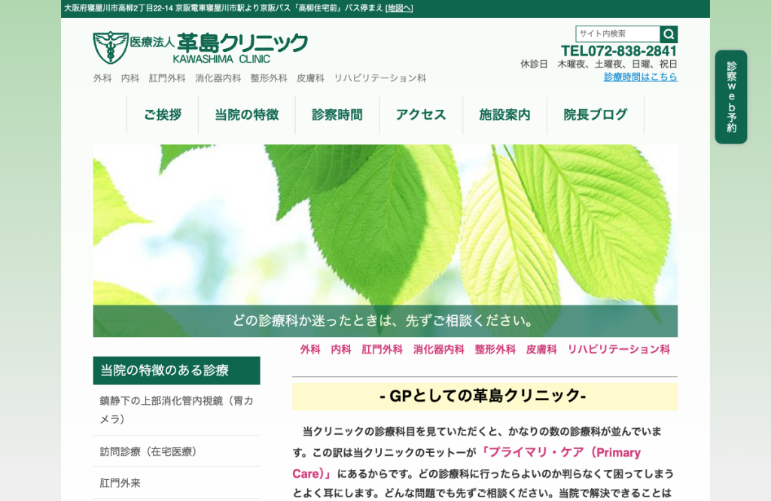Image resolution: width=771 pixels, height=501 pixels.
Task: Select 診察時間 in the main navigation
Action: click(x=337, y=115)
